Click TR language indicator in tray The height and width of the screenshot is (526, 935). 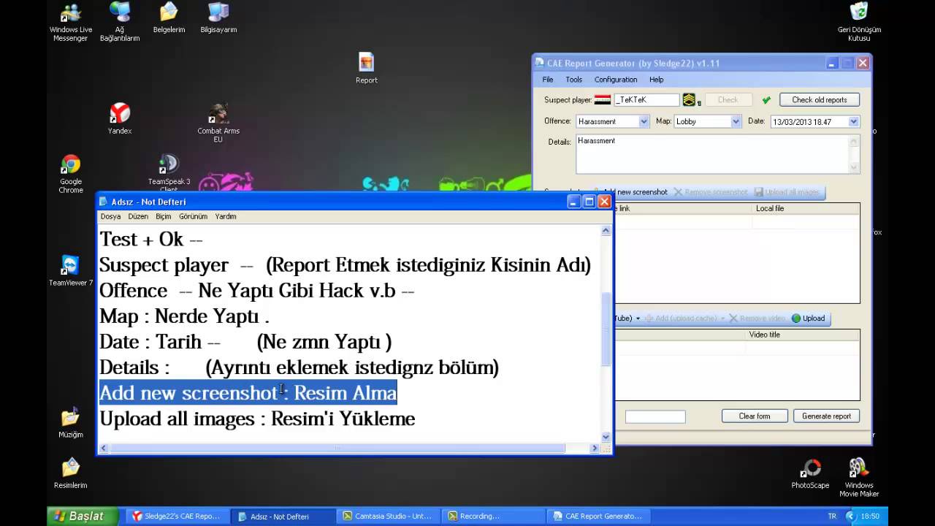832,516
